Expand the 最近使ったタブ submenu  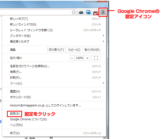(x=54, y=41)
